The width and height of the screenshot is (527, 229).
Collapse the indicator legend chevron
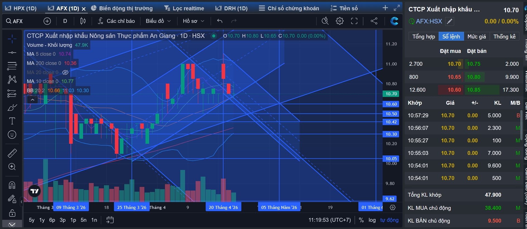point(33,99)
